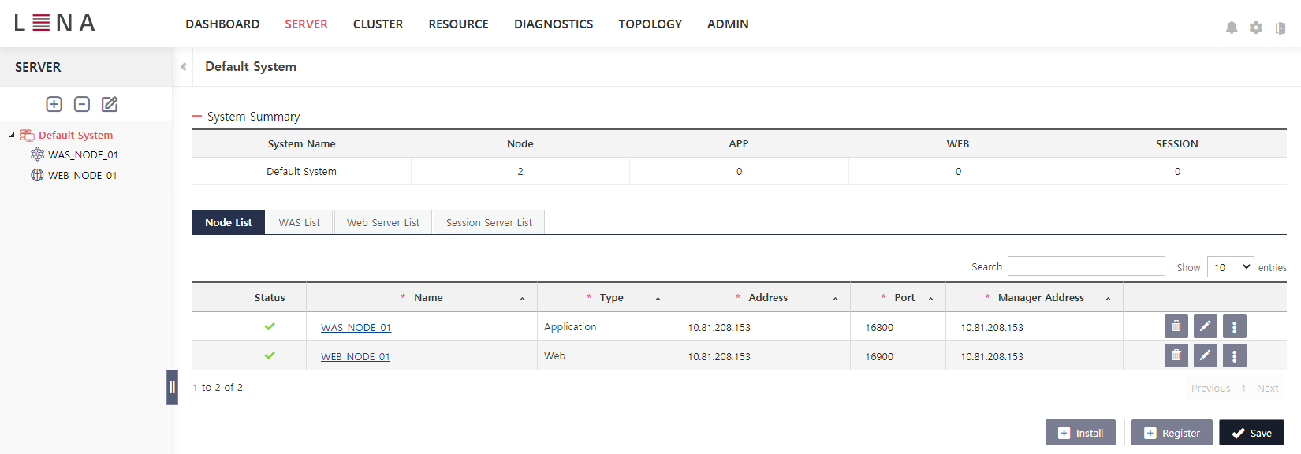Click add (plus) icon in server panel
The image size is (1301, 454).
pos(54,104)
